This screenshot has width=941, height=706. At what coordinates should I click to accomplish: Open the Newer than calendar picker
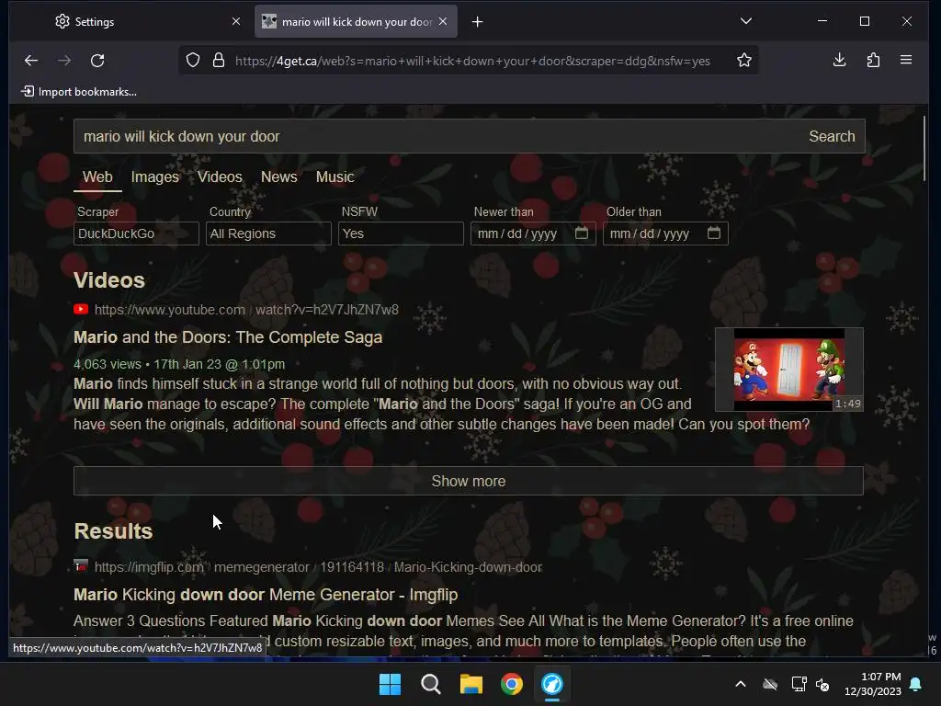point(582,233)
